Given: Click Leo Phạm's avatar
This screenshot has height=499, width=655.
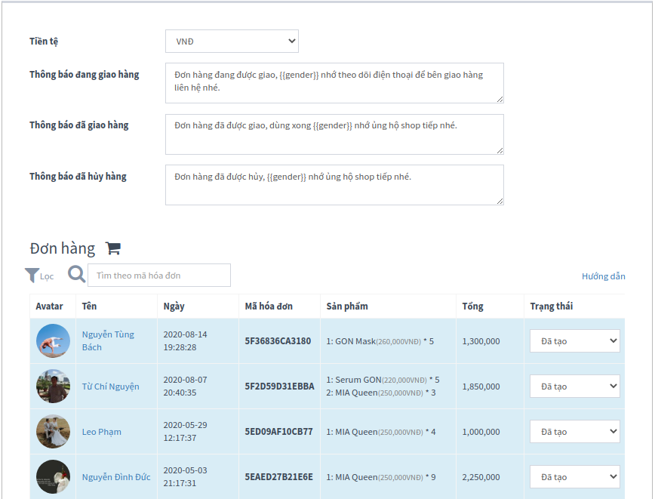Looking at the screenshot, I should coord(53,431).
